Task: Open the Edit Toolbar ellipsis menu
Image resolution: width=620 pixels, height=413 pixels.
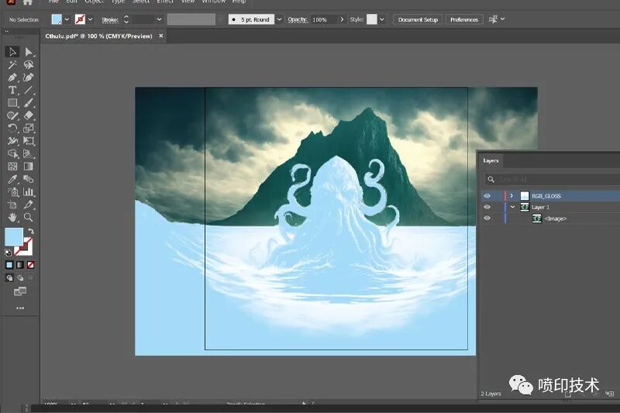Action: click(x=20, y=308)
